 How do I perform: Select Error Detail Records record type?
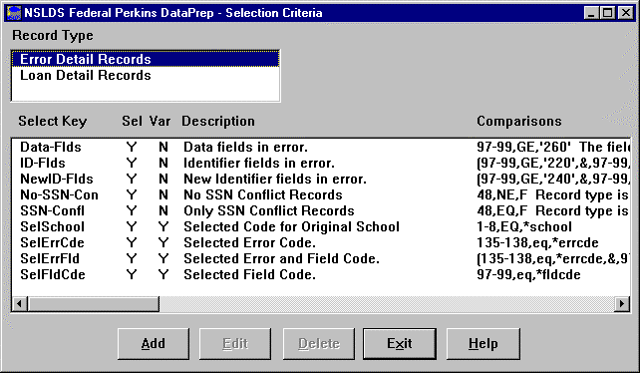point(146,59)
